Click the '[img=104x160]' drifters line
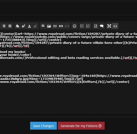This screenshot has height=134, width=137. [x=68, y=76]
